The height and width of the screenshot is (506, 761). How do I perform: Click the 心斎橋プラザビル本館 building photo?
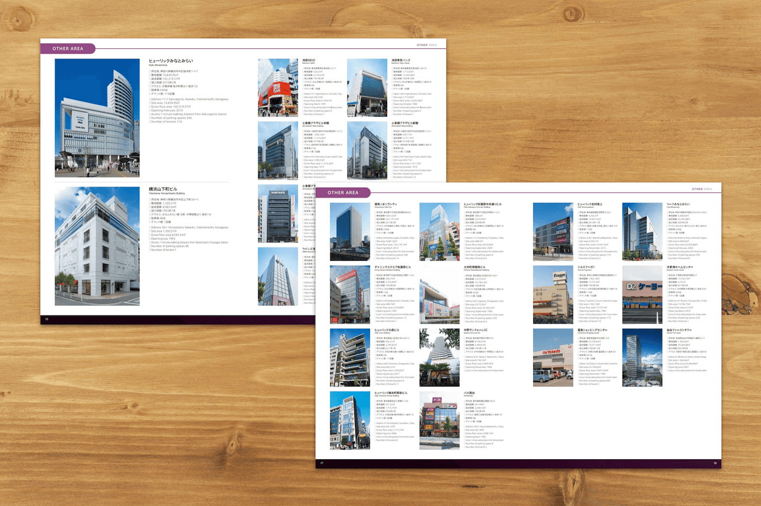(x=278, y=150)
